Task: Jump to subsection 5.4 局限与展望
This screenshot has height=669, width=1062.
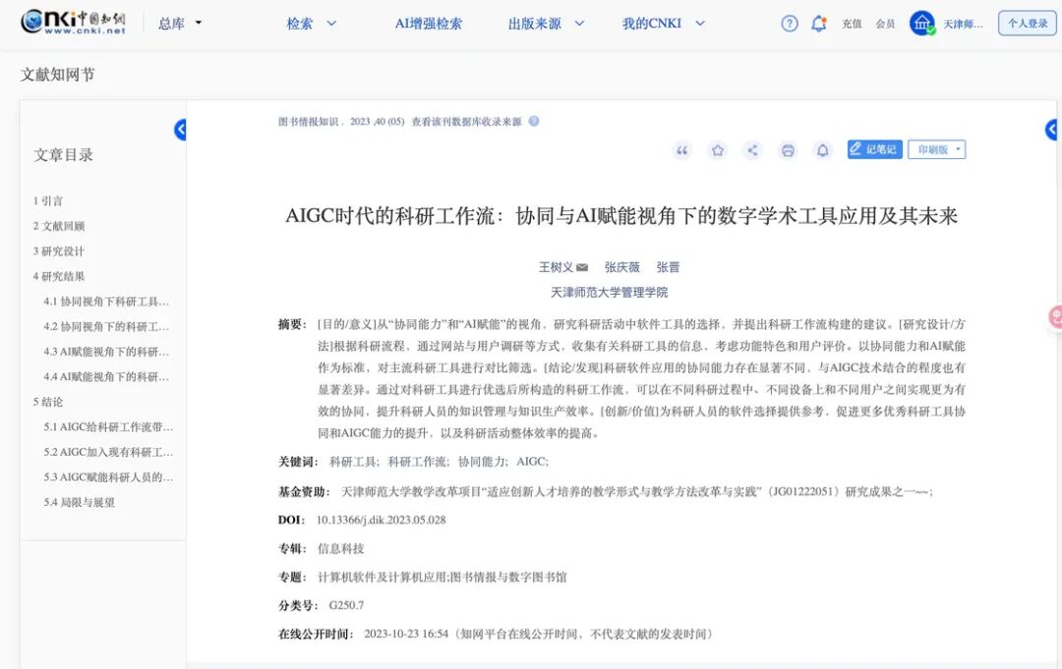Action: (x=80, y=502)
